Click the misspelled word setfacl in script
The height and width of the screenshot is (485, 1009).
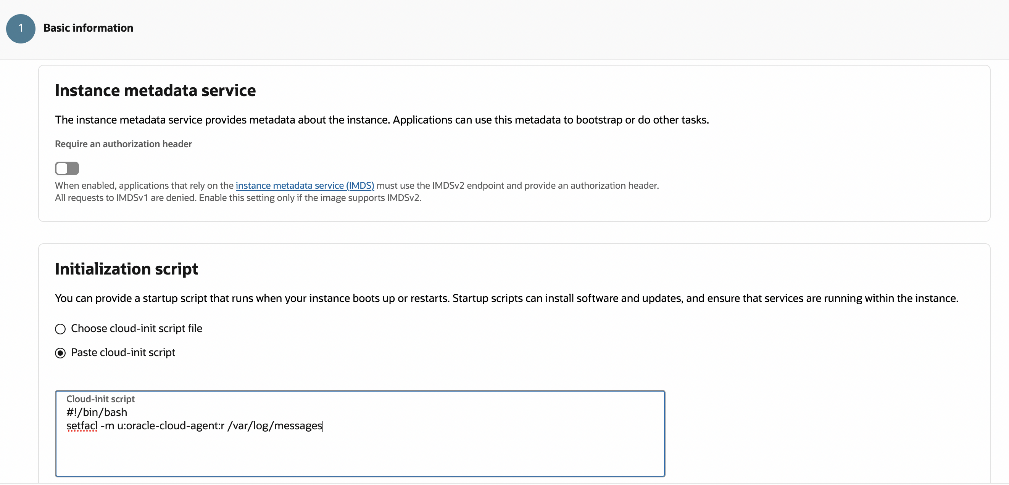pyautogui.click(x=82, y=426)
